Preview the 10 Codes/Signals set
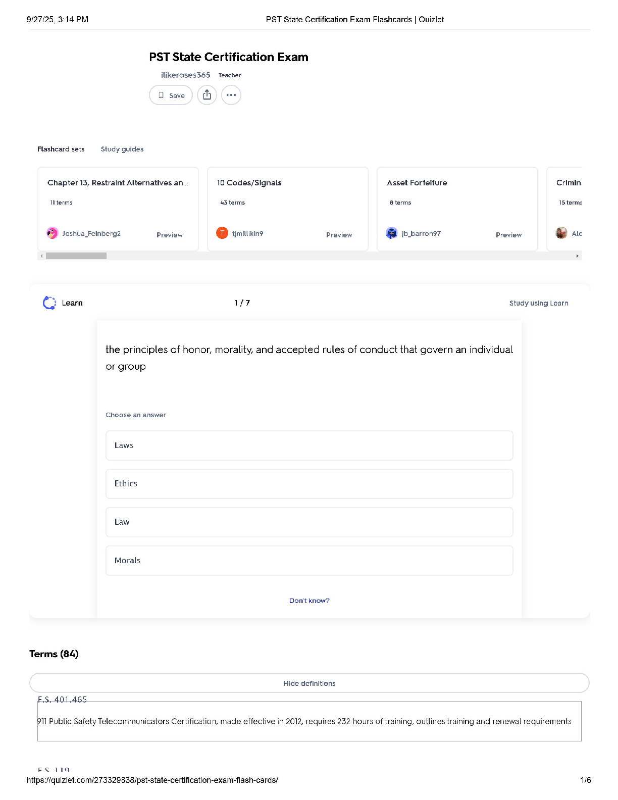618x800 pixels. click(339, 235)
